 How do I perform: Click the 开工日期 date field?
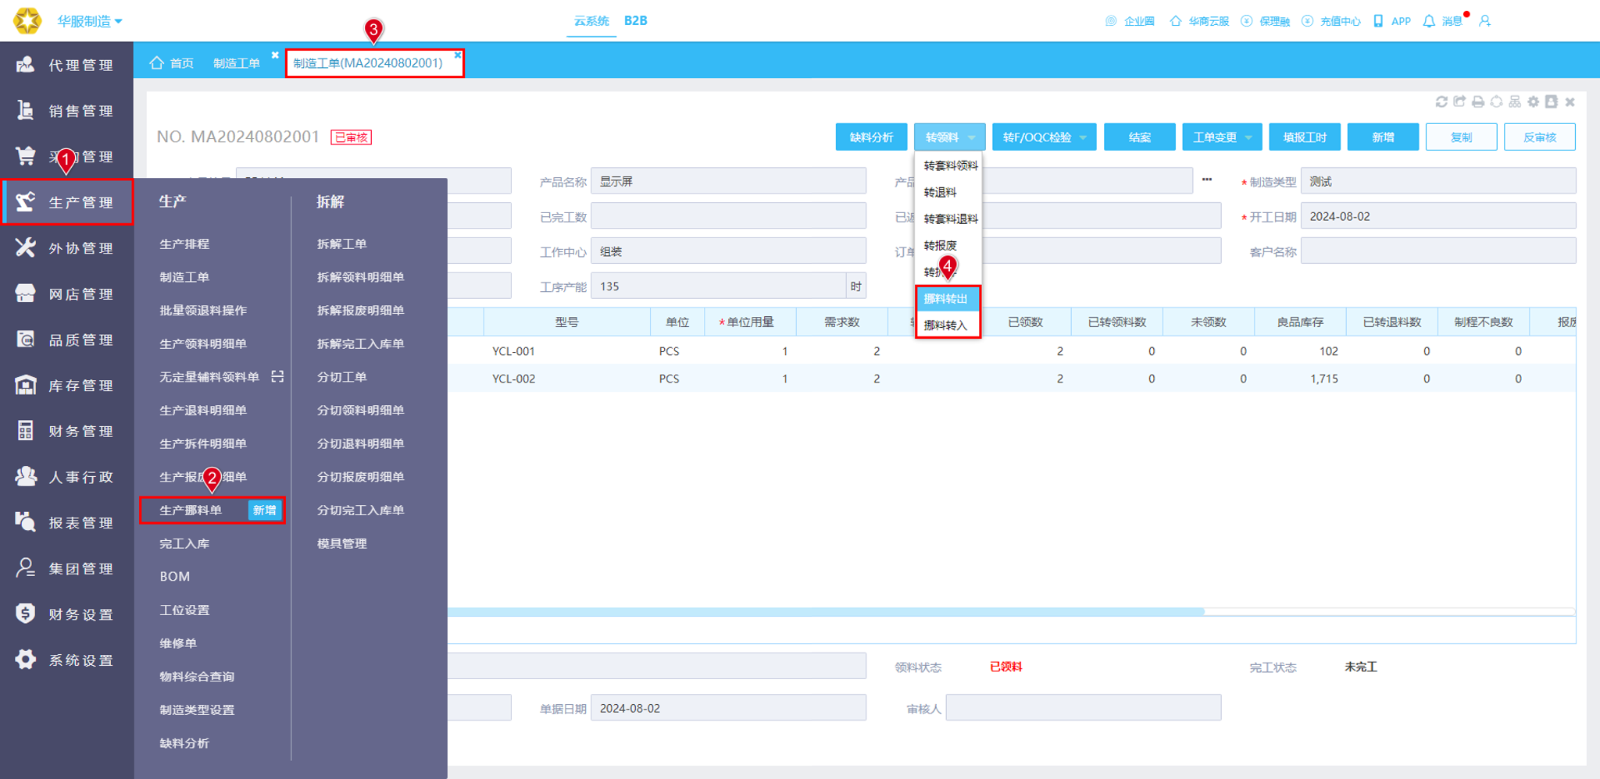click(1437, 216)
